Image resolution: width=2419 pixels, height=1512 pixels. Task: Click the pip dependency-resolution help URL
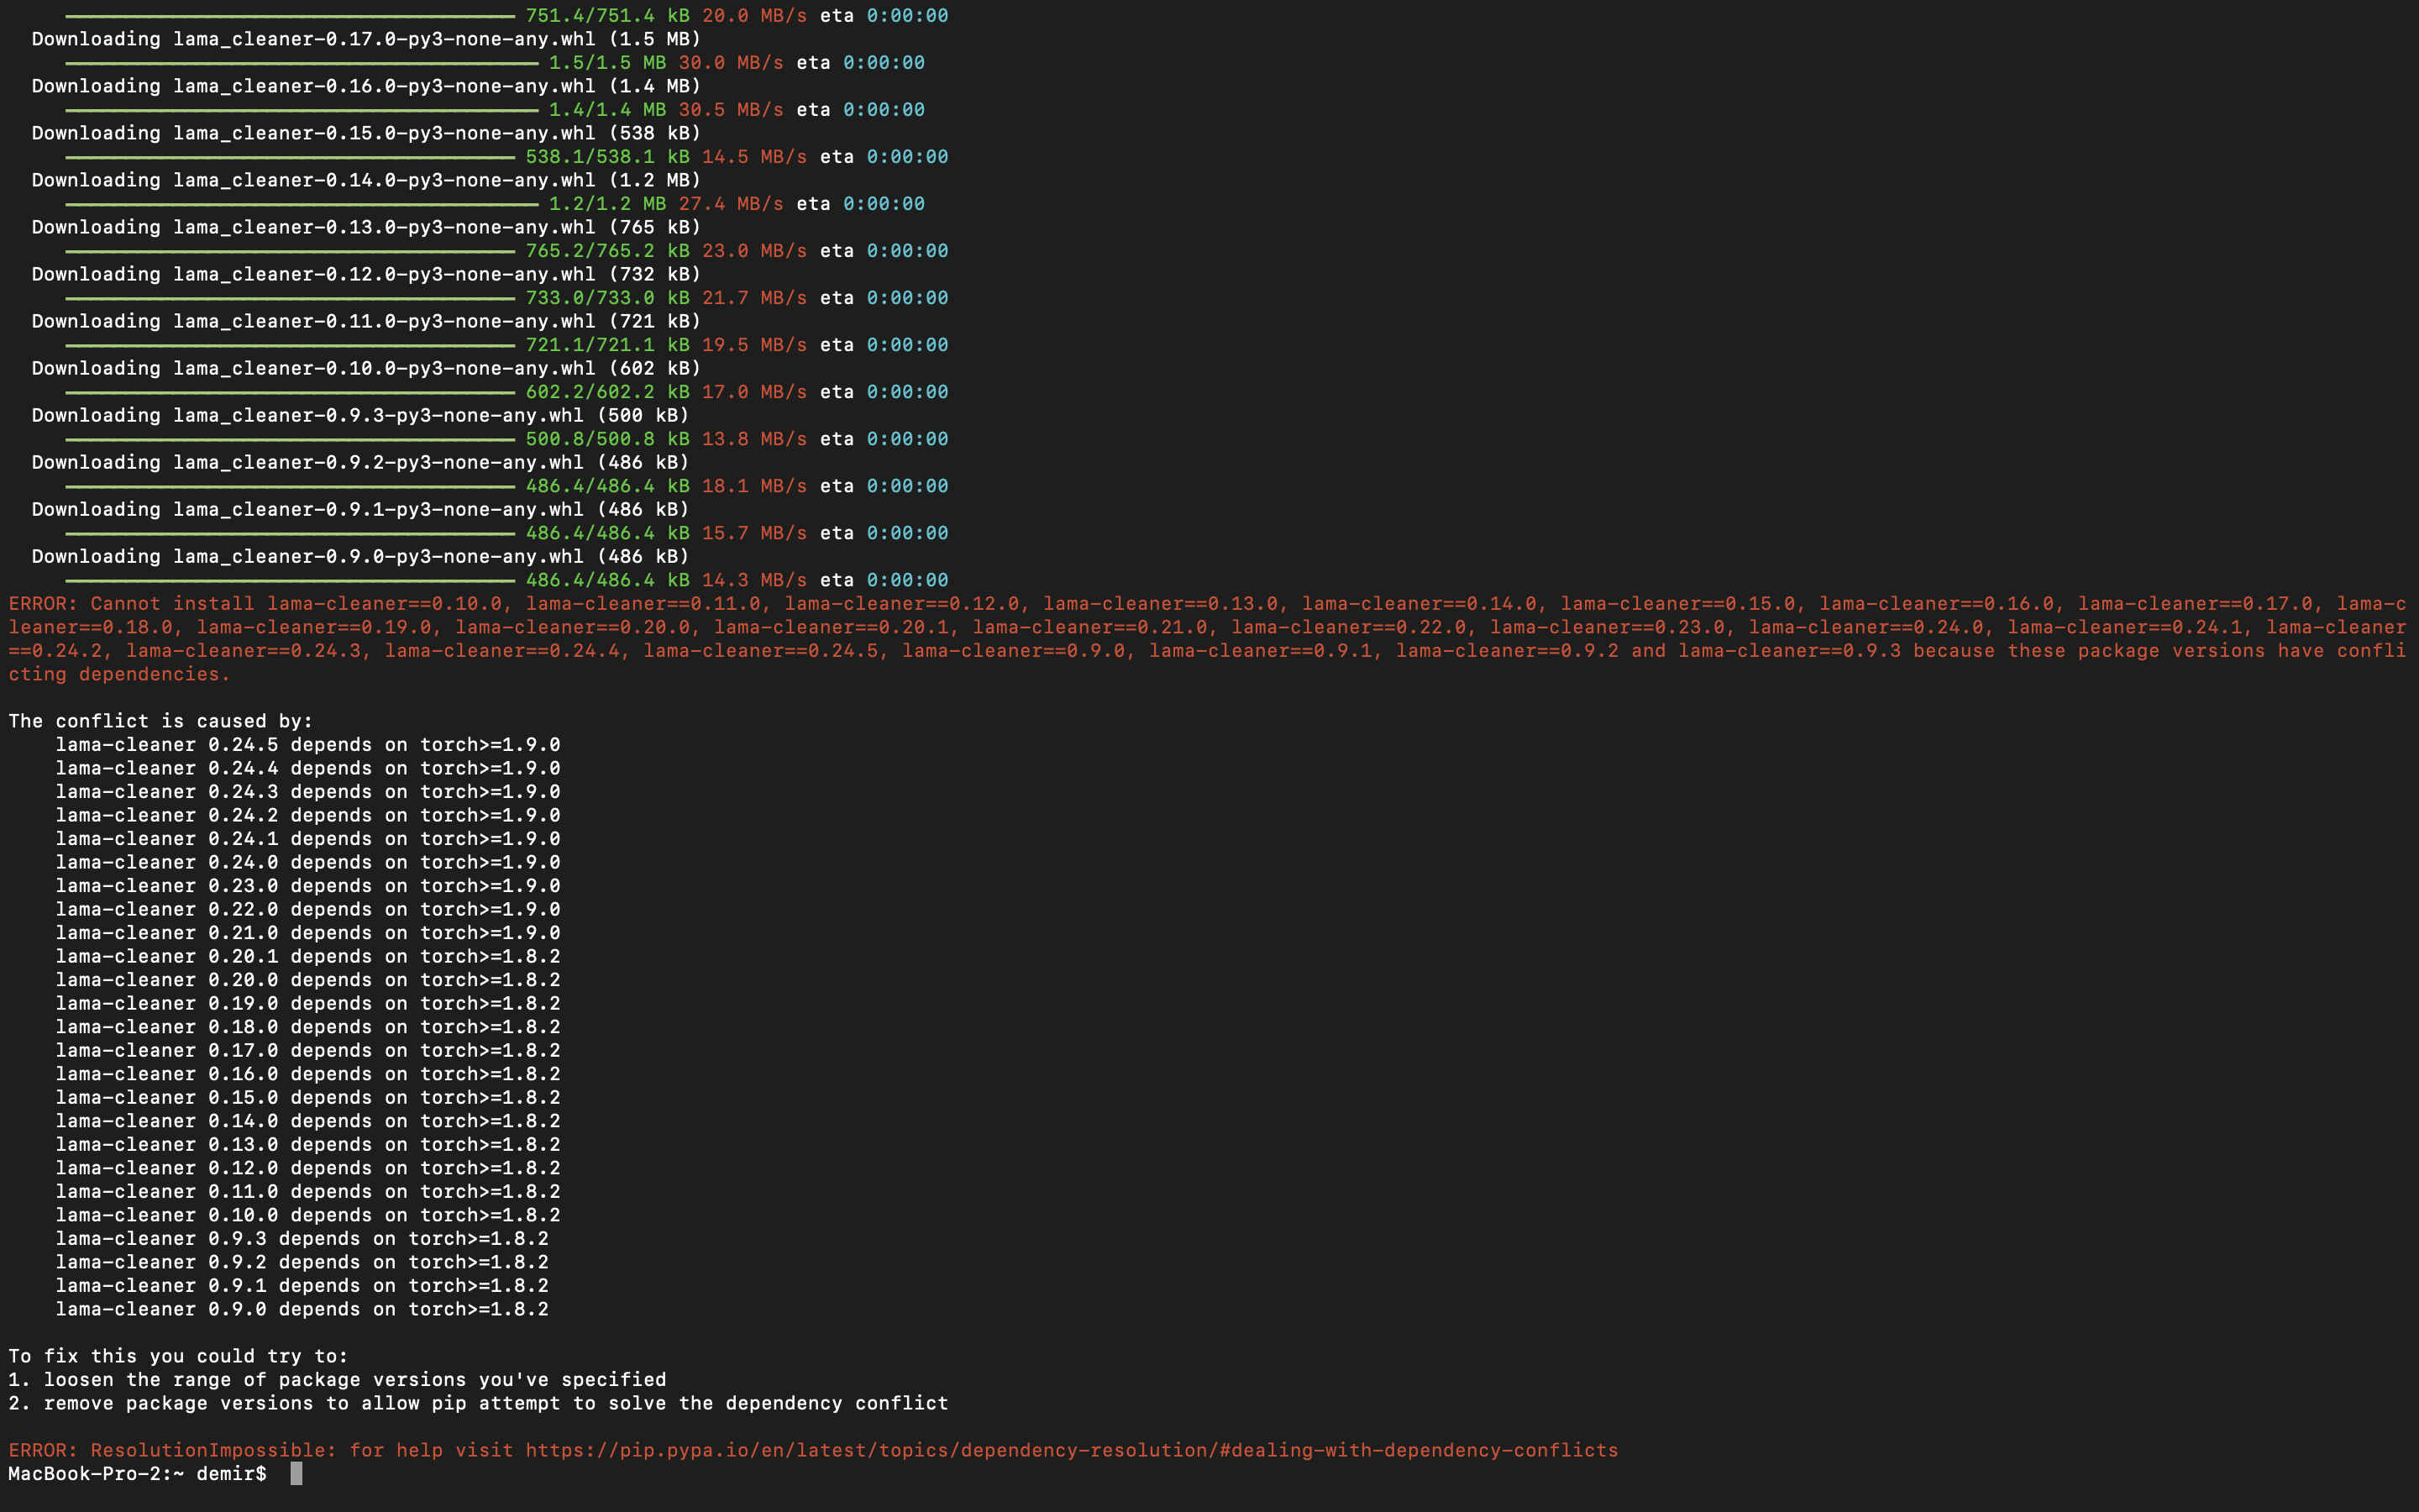click(x=1071, y=1450)
